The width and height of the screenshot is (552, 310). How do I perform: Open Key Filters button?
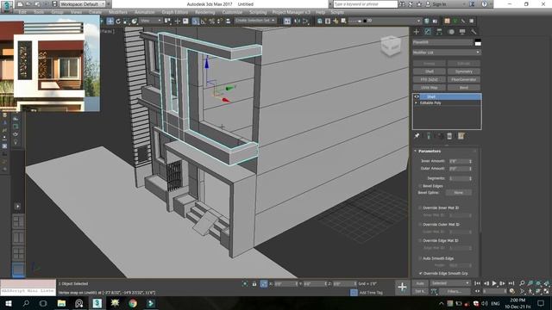pyautogui.click(x=455, y=291)
